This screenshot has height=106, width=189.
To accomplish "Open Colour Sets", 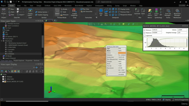I will point(156,12).
